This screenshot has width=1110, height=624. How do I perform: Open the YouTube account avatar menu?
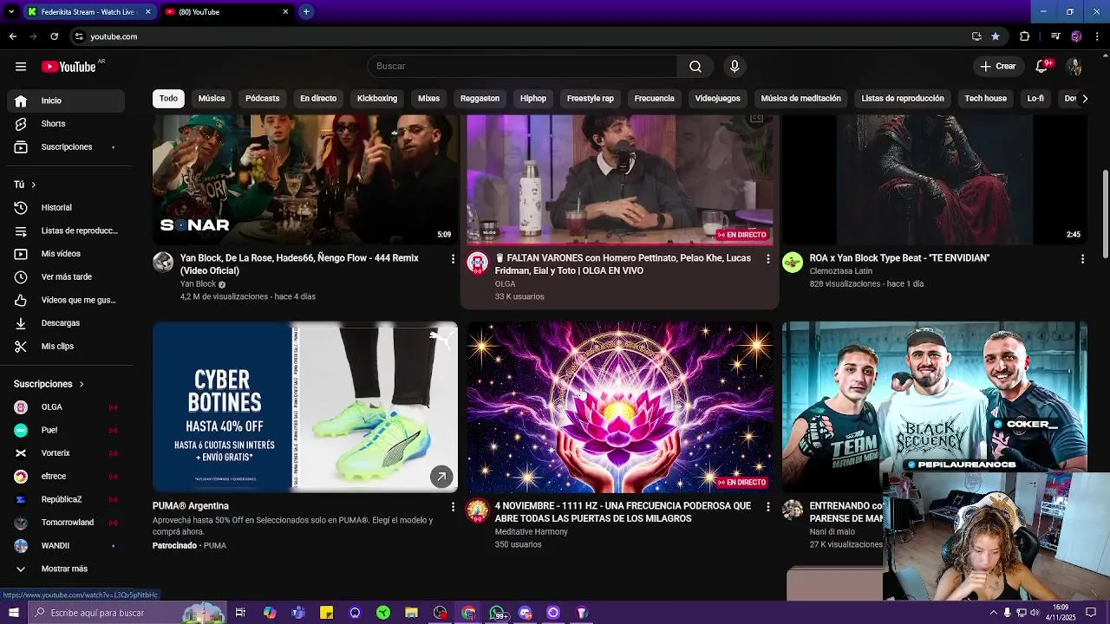click(x=1074, y=67)
